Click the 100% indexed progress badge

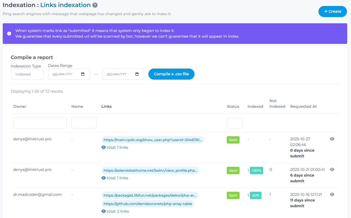256,171
